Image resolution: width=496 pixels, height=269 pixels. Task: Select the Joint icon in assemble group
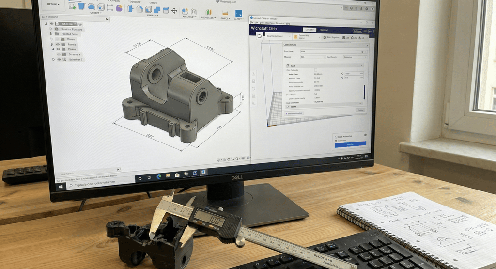point(193,12)
